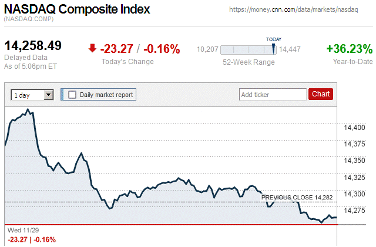
Task: Click the 52-Week Range bar
Action: tap(247, 51)
